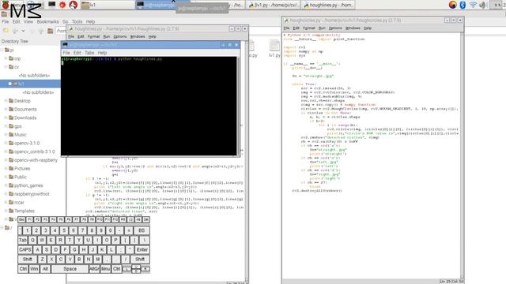Switch to the houghlines.py taskbar window button
Image resolution: width=506 pixels, height=284 pixels.
pos(328,5)
